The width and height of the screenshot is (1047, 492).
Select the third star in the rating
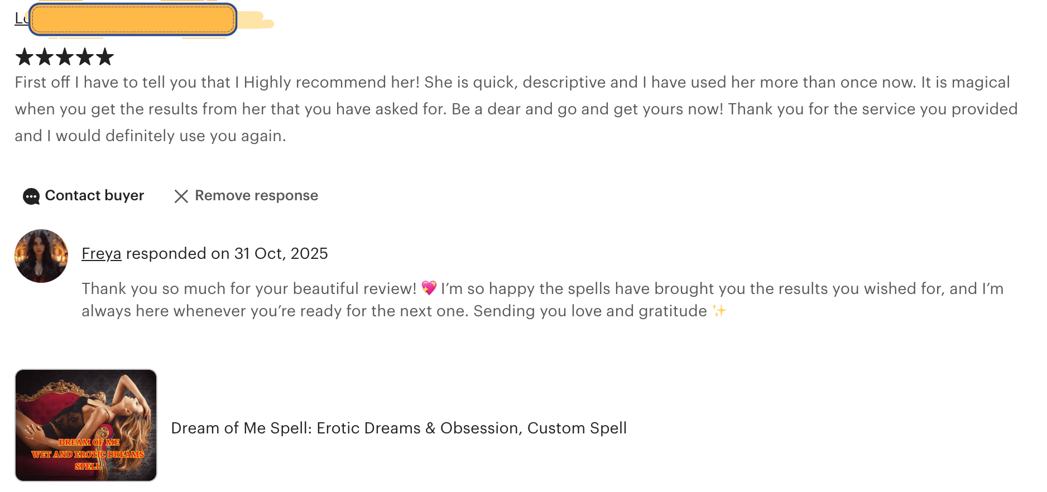[x=65, y=56]
